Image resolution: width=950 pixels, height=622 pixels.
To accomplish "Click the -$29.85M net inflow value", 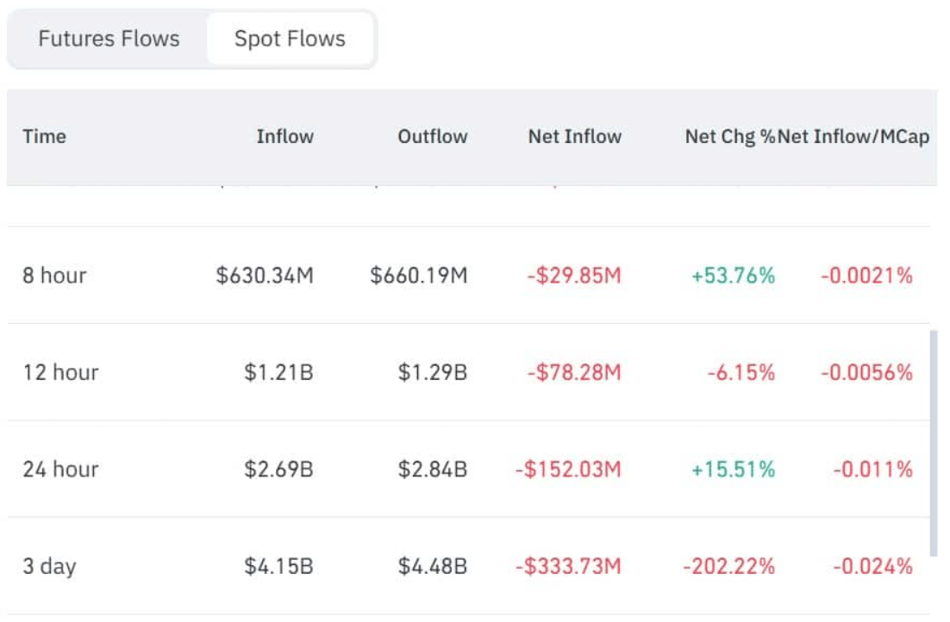I will [574, 276].
